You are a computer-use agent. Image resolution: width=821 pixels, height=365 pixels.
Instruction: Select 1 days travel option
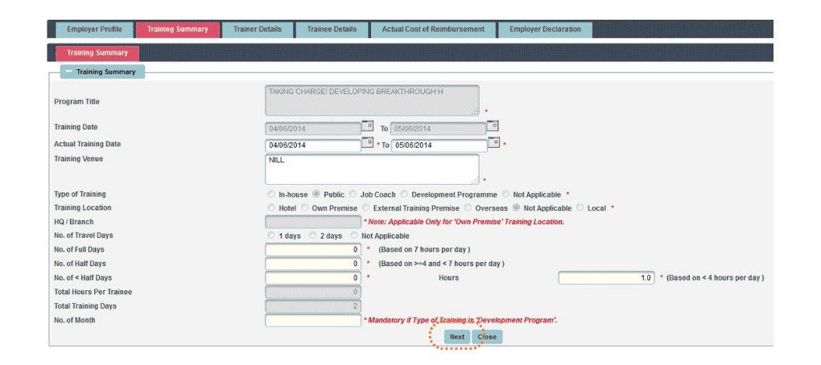(x=271, y=236)
